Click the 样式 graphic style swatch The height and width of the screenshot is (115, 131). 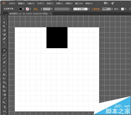[x=122, y=9]
